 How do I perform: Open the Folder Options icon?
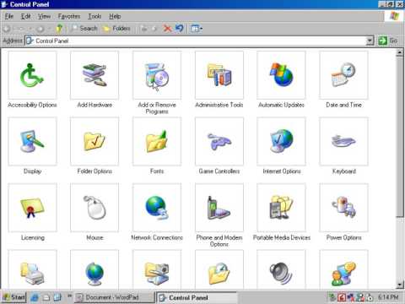[x=94, y=141]
